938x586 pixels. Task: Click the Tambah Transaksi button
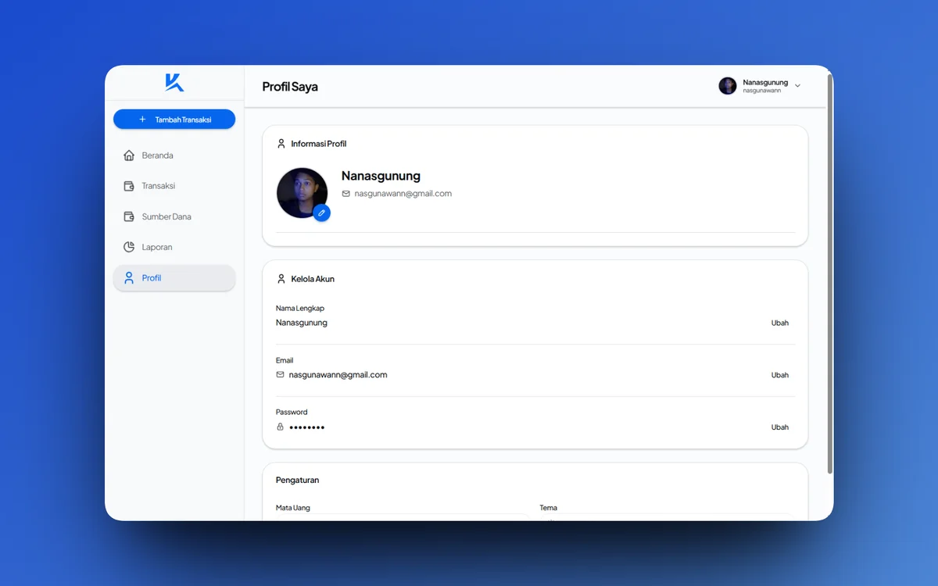click(x=174, y=120)
